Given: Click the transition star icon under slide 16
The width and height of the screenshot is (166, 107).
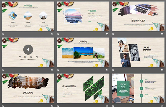Looking at the screenshot, I should [x=3, y=70].
